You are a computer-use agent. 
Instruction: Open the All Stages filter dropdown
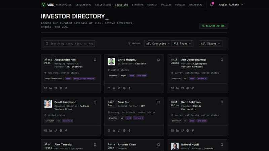pos(210,44)
